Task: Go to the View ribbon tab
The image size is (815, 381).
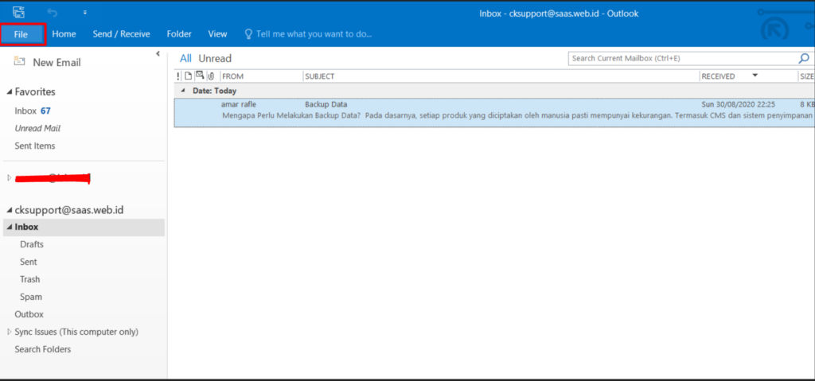Action: pyautogui.click(x=218, y=33)
